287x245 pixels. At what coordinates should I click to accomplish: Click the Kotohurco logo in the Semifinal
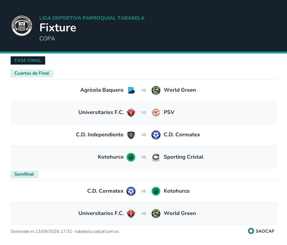pos(156,191)
